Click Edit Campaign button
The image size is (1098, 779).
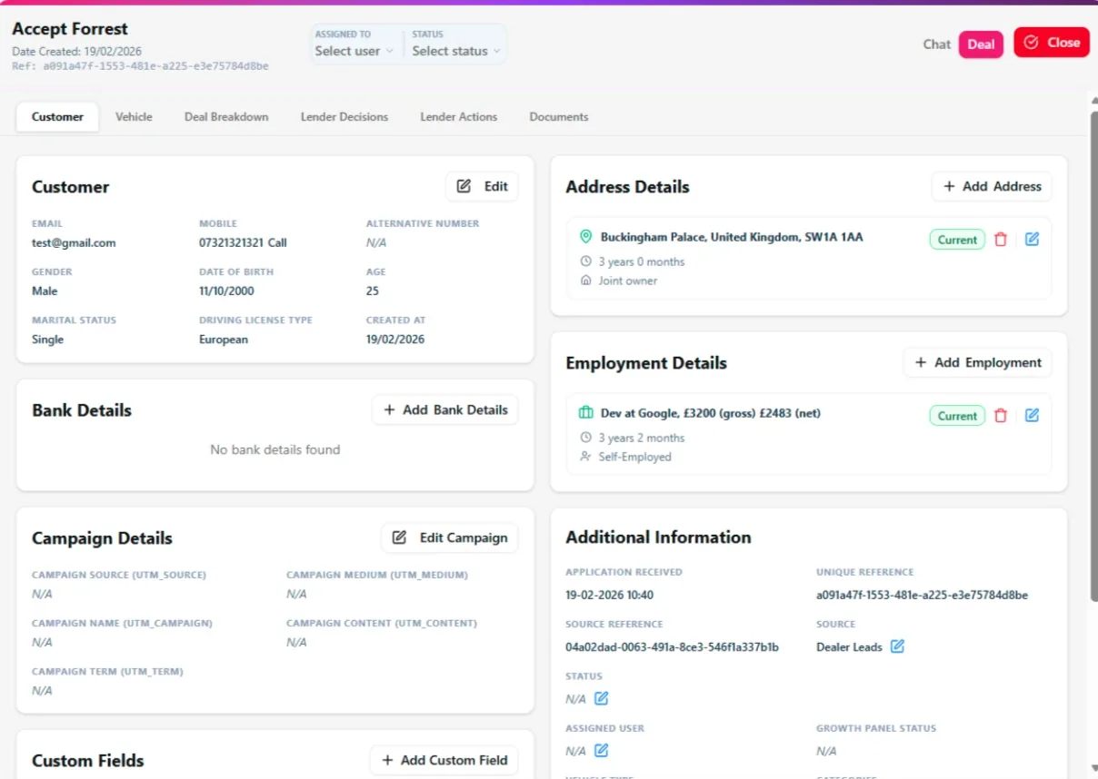click(x=450, y=537)
